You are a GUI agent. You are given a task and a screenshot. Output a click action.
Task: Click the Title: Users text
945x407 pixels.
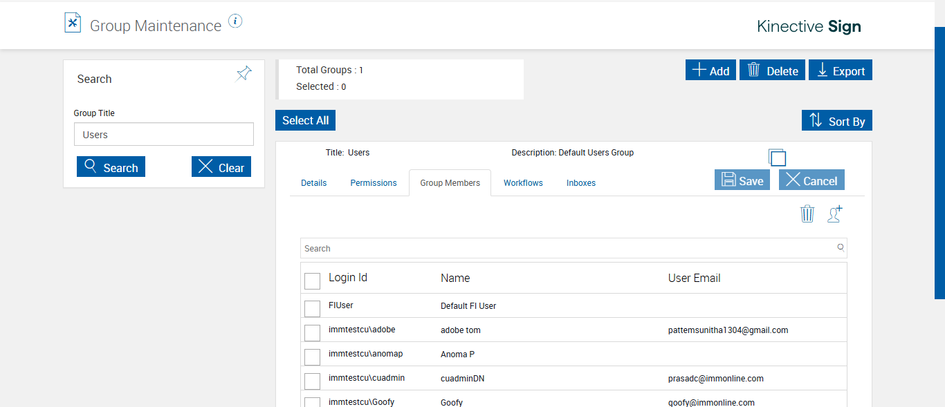click(347, 153)
